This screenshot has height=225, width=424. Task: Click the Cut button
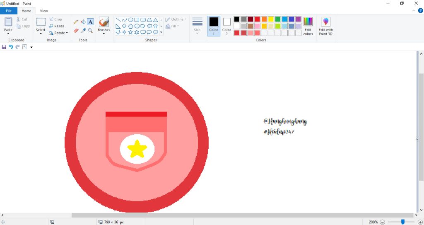click(x=22, y=19)
